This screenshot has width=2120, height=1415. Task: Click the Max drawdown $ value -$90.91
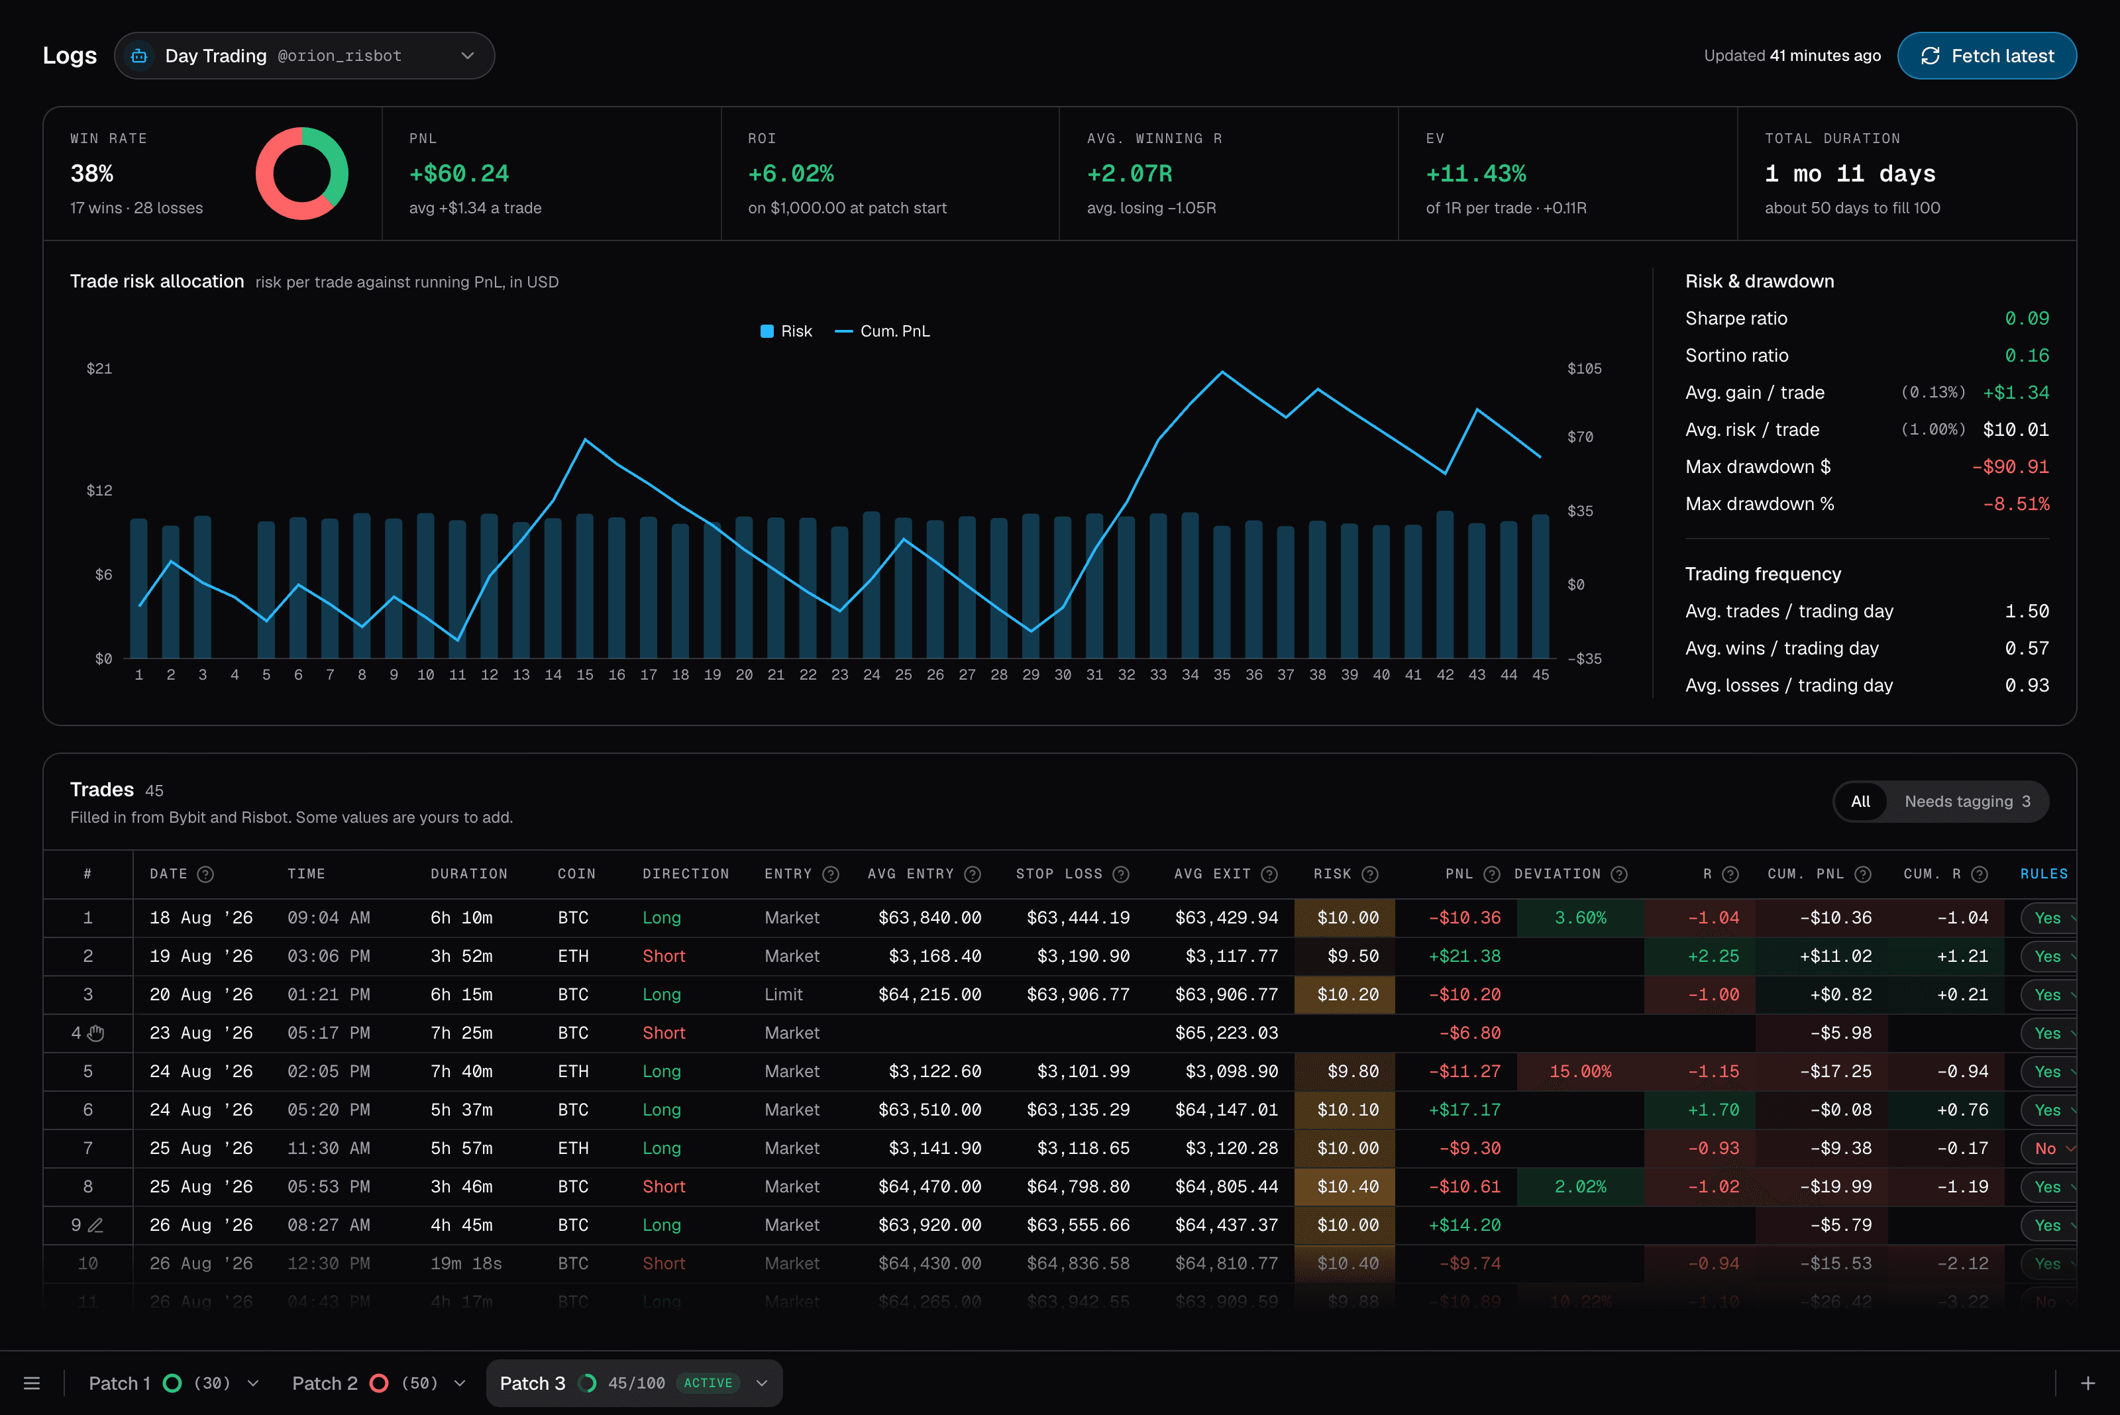coord(2010,466)
